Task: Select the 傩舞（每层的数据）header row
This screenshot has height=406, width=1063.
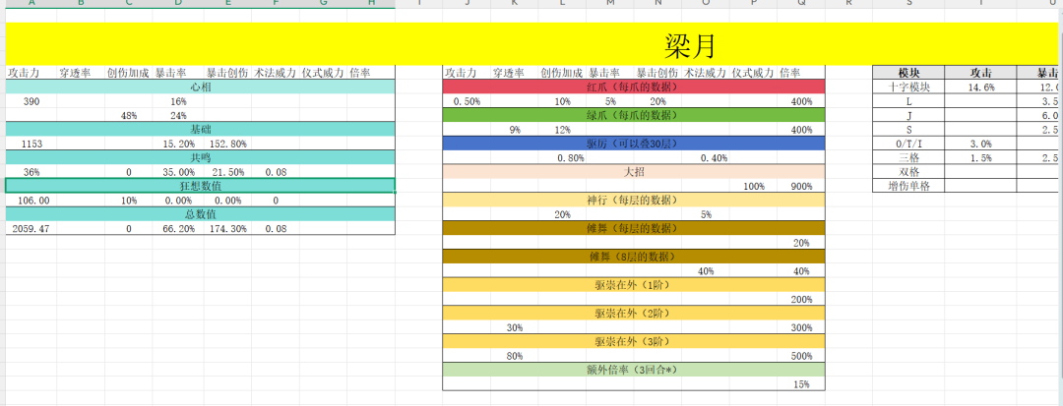Action: point(634,229)
